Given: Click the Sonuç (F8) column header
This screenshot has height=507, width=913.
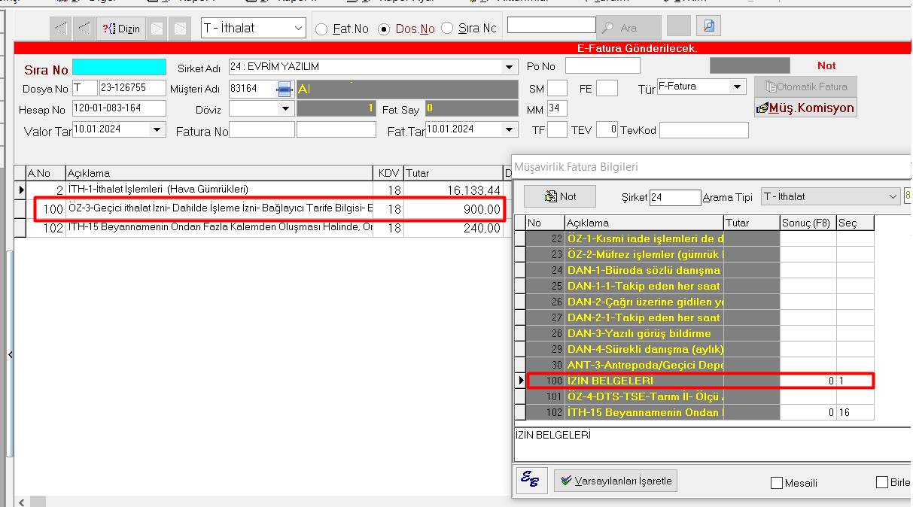Looking at the screenshot, I should (808, 223).
